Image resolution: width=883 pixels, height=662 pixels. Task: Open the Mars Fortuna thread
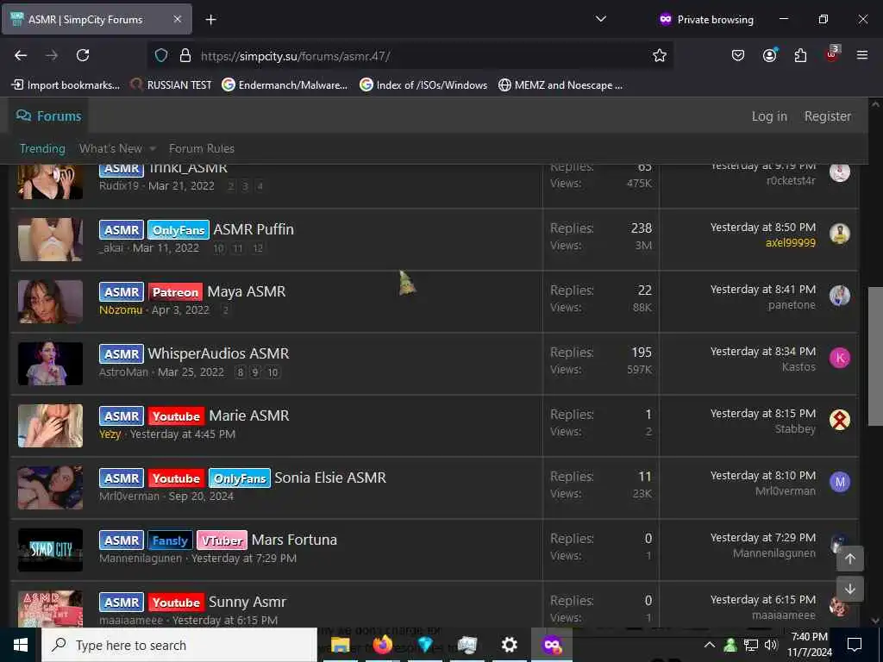coord(294,540)
